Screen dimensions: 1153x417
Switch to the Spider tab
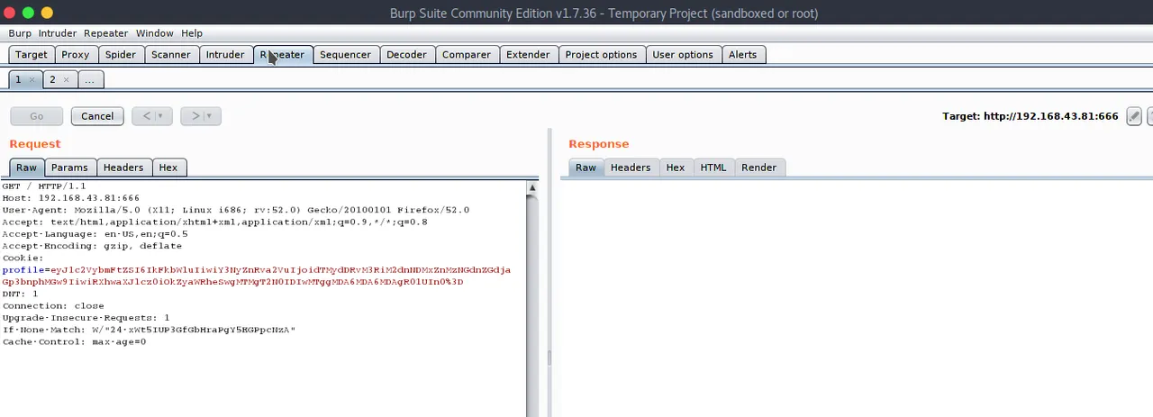pyautogui.click(x=121, y=55)
